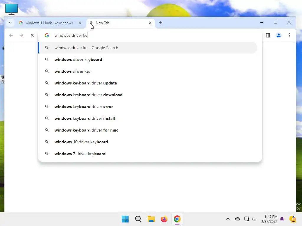The image size is (302, 226).
Task: Choose suggestion 'windows driver keyboard'
Action: 148,59
